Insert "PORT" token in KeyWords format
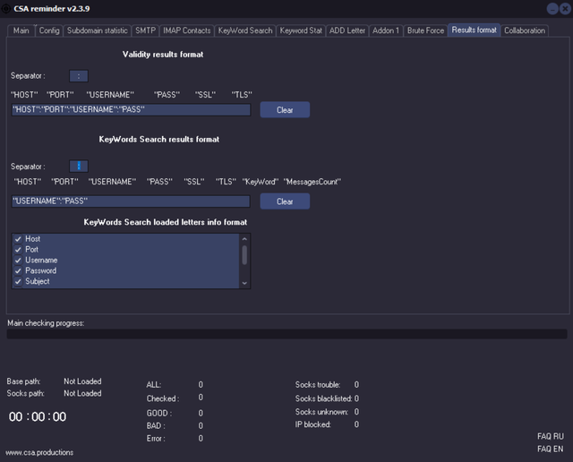Screen dimensions: 573x462 tap(65, 182)
